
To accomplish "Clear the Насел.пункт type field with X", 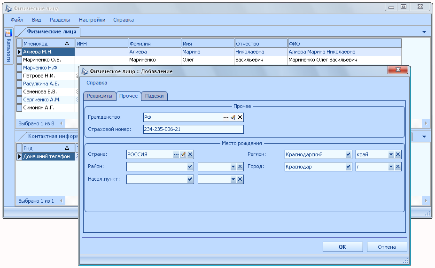I will click(240, 179).
